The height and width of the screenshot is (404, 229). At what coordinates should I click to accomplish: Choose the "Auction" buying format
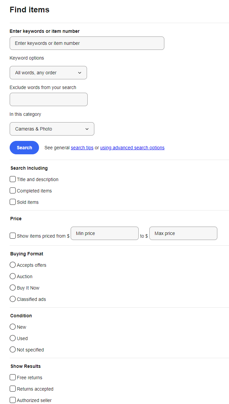12,276
